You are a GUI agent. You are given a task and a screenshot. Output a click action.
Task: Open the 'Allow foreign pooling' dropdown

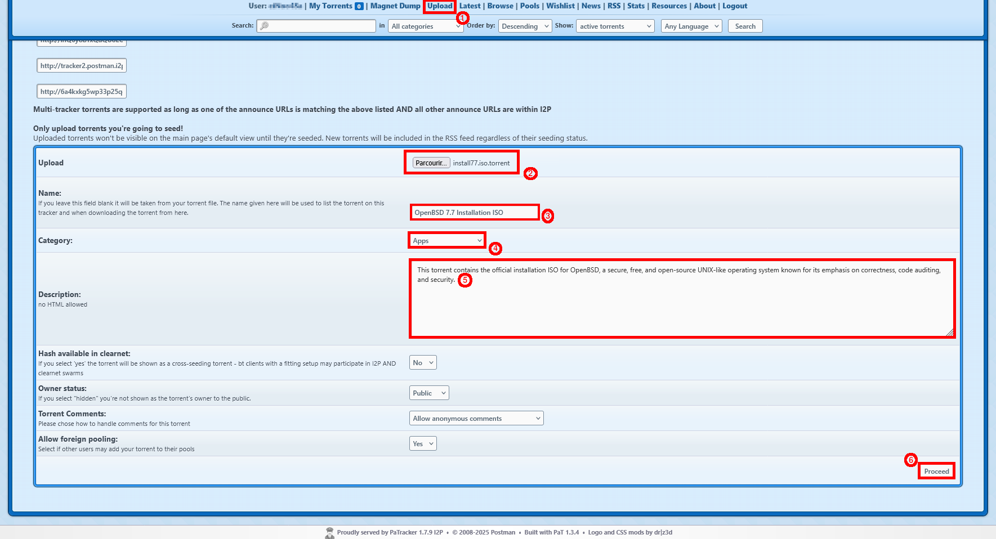click(422, 443)
